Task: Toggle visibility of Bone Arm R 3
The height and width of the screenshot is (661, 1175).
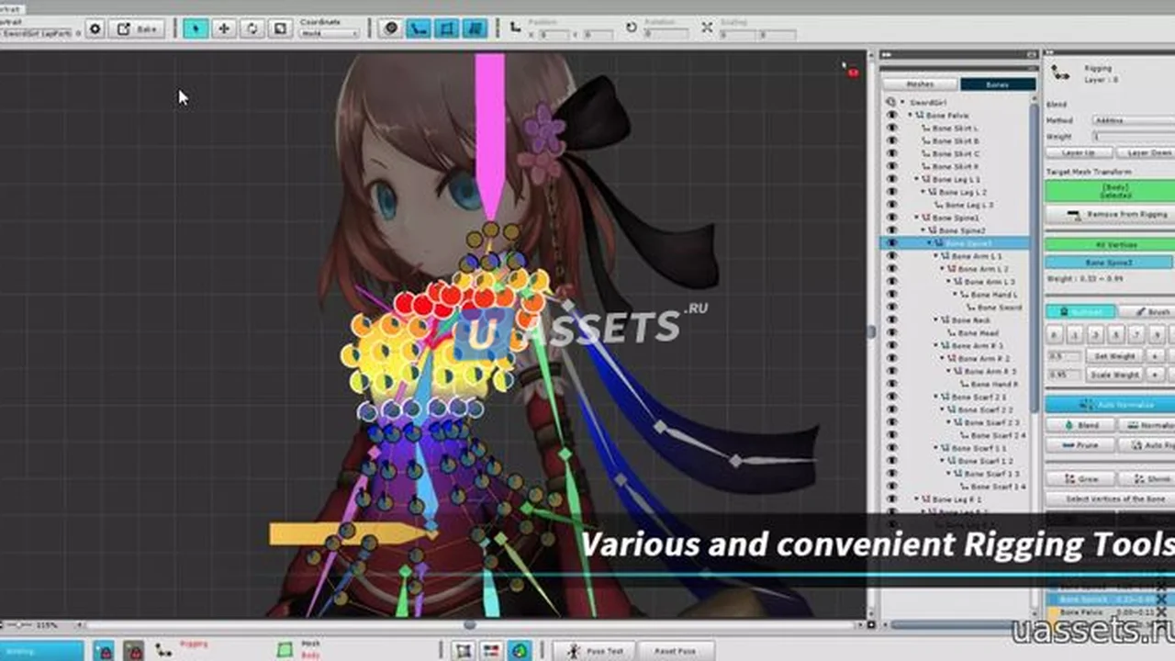Action: [x=891, y=371]
